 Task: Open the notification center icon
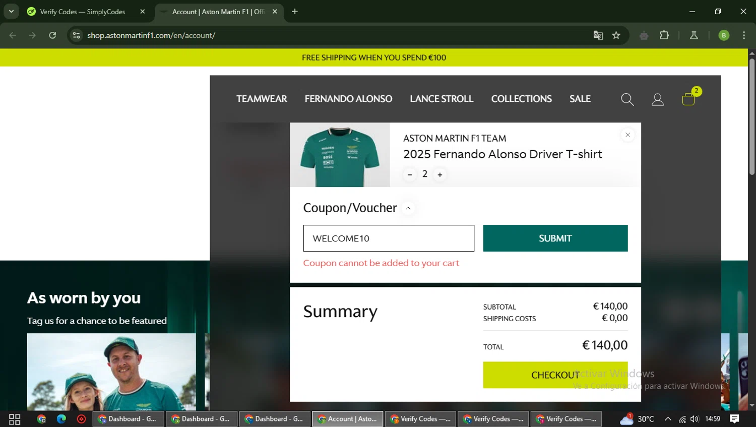pos(735,419)
